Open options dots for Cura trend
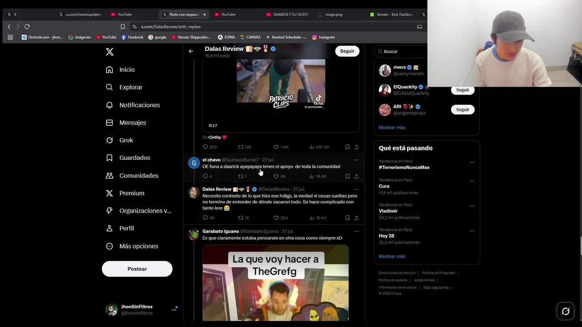Viewport: 582px width, 327px height. (x=472, y=181)
